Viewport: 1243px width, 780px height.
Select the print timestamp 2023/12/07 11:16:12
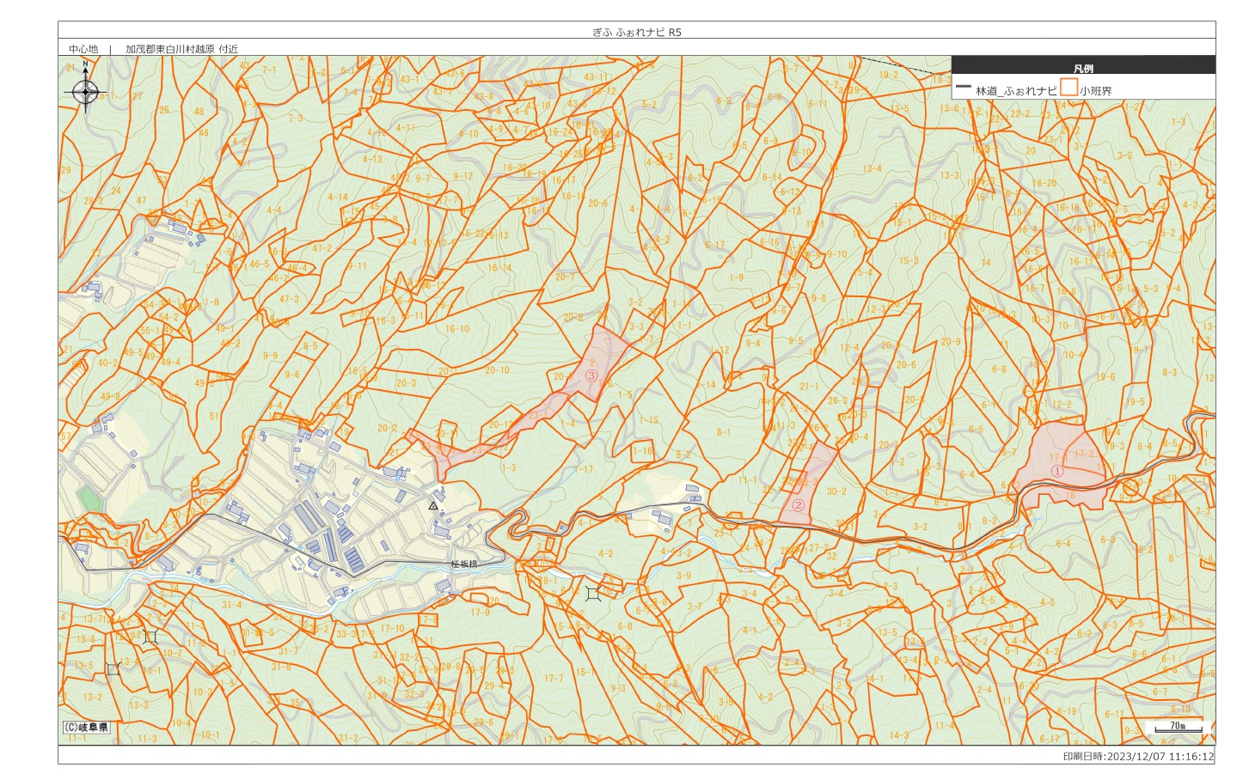click(1160, 756)
